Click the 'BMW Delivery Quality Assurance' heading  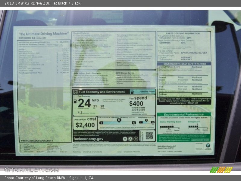point(87,73)
